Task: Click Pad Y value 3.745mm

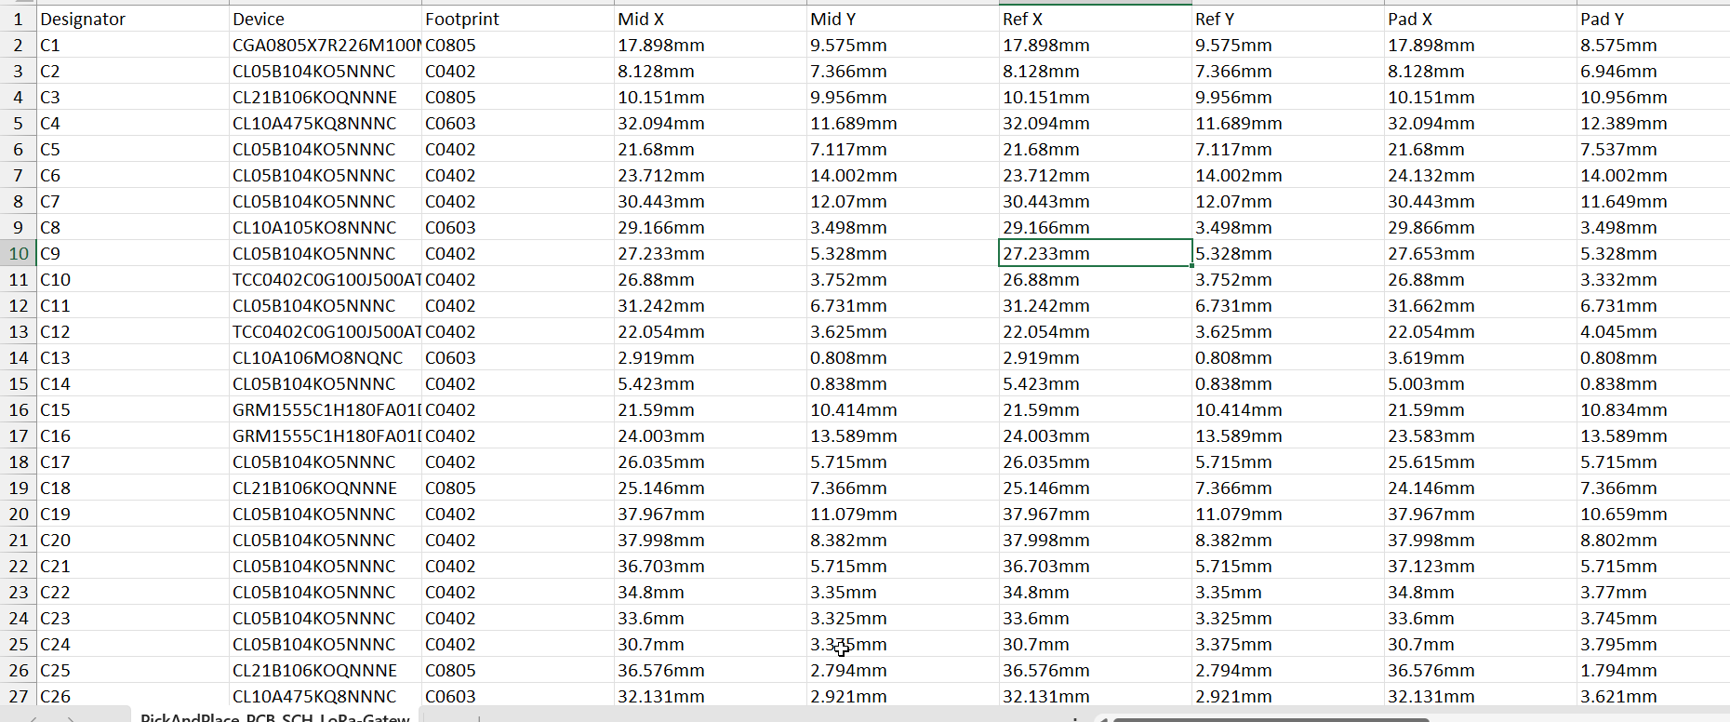Action: [x=1653, y=618]
